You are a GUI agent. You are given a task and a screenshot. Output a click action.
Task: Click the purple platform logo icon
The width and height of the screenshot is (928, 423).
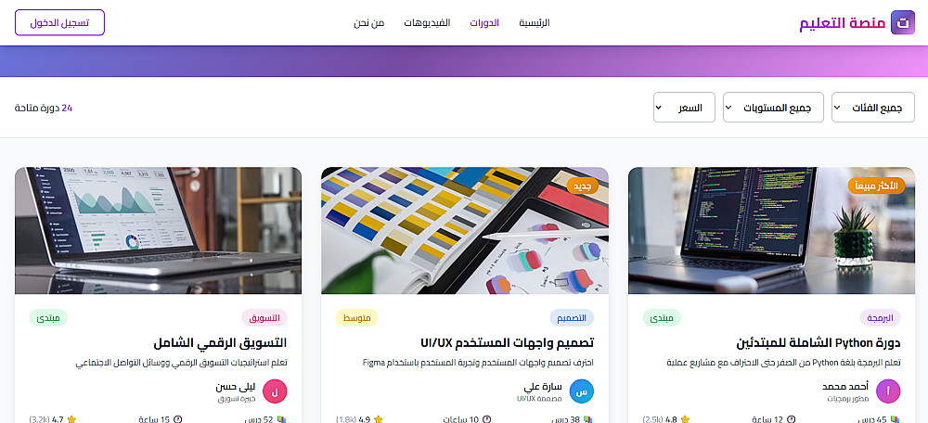903,22
